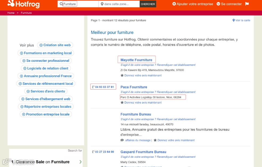Click the plus icon on Se connecter professionnel

click(24, 61)
